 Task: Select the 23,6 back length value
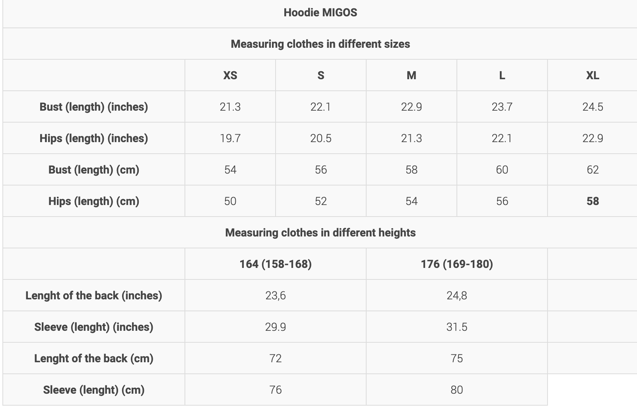pyautogui.click(x=276, y=295)
